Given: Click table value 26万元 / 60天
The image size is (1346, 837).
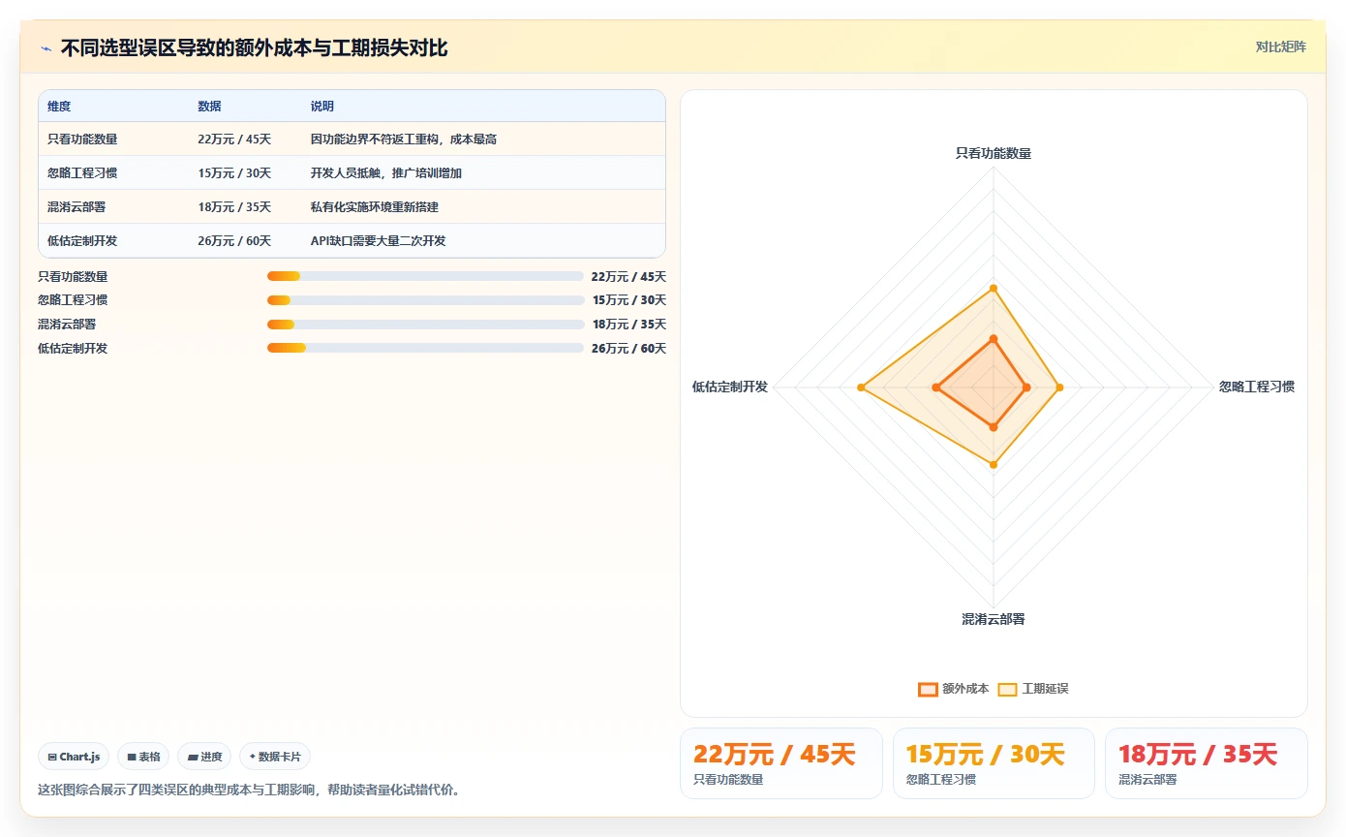Looking at the screenshot, I should [234, 241].
